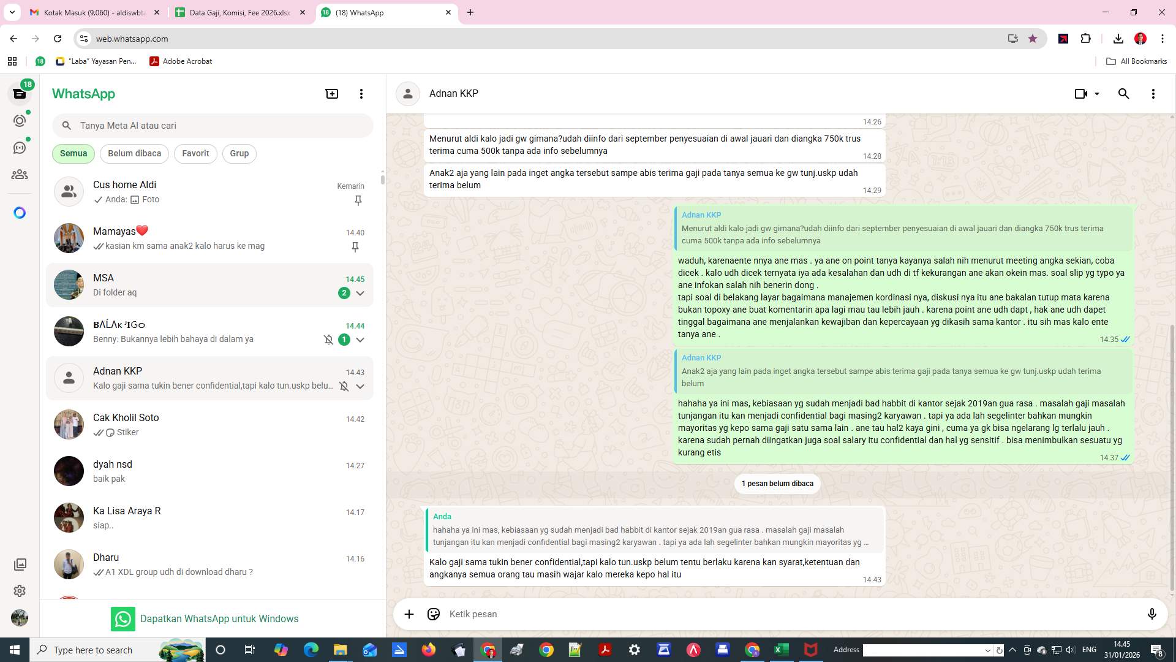Expand the chevron on the MSA chat
Viewport: 1176px width, 662px height.
pos(361,294)
